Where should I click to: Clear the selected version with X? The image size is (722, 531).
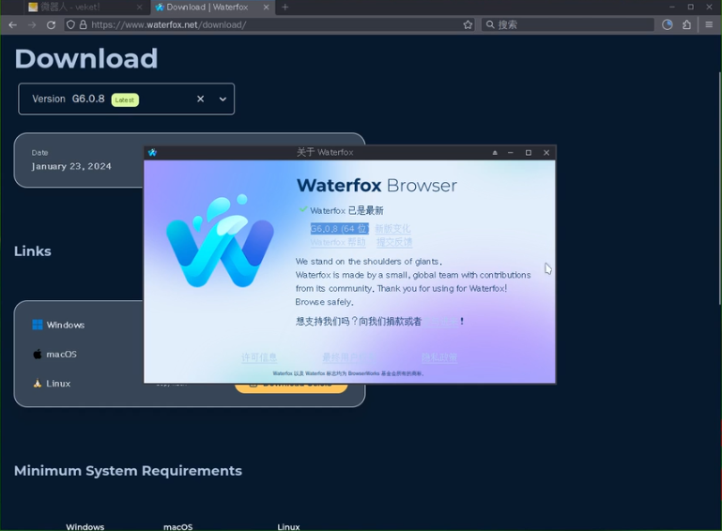tap(200, 99)
